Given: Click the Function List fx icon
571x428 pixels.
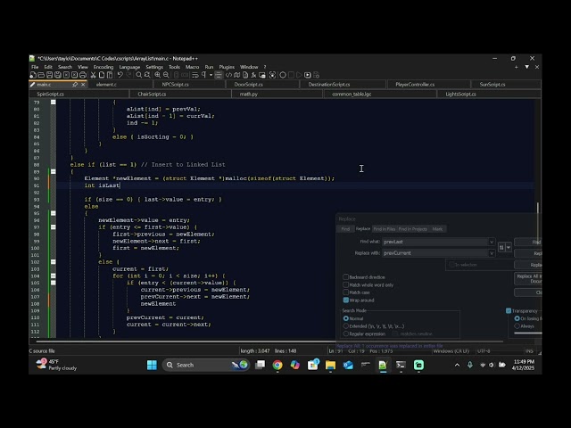Looking at the screenshot, I should pos(253,75).
